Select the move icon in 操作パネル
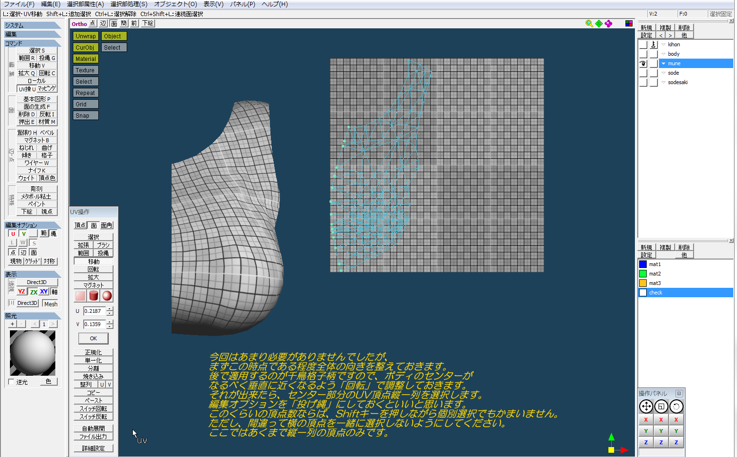This screenshot has height=457, width=737. coord(646,406)
